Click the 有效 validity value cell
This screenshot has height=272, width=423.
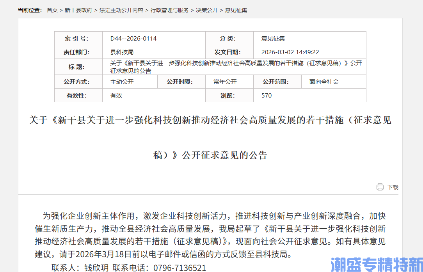tap(116, 95)
